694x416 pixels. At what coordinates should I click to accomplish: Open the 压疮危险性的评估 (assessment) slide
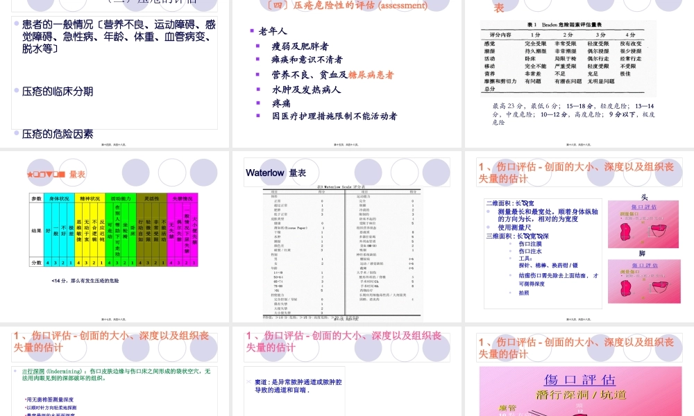coord(346,73)
